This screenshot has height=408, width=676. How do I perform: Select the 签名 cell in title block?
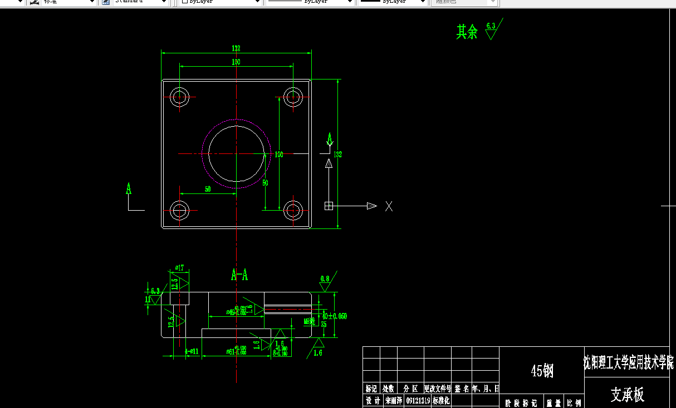point(462,389)
